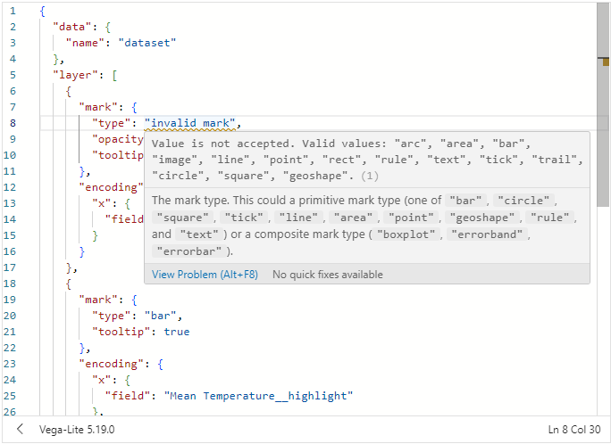Click line number 18 in the gutter
Viewport: 611px width, 444px height.
10,284
